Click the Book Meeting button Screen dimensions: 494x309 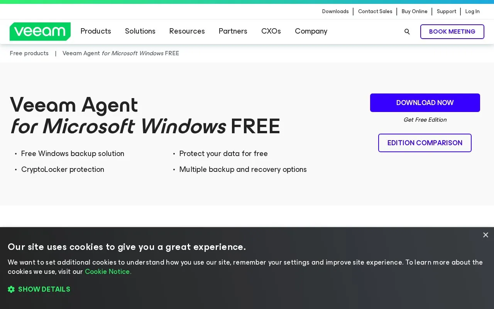tap(452, 32)
